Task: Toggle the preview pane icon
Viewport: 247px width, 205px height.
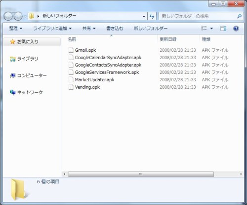Action: pos(223,29)
